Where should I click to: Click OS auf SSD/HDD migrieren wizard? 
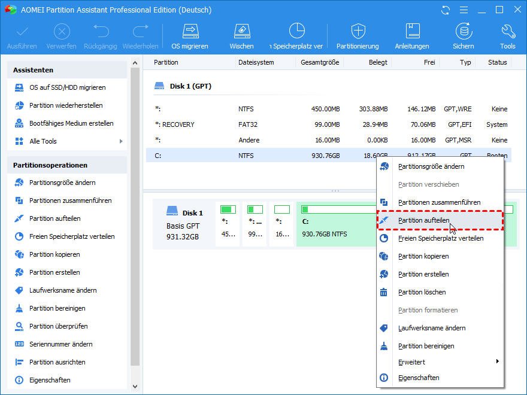click(67, 87)
